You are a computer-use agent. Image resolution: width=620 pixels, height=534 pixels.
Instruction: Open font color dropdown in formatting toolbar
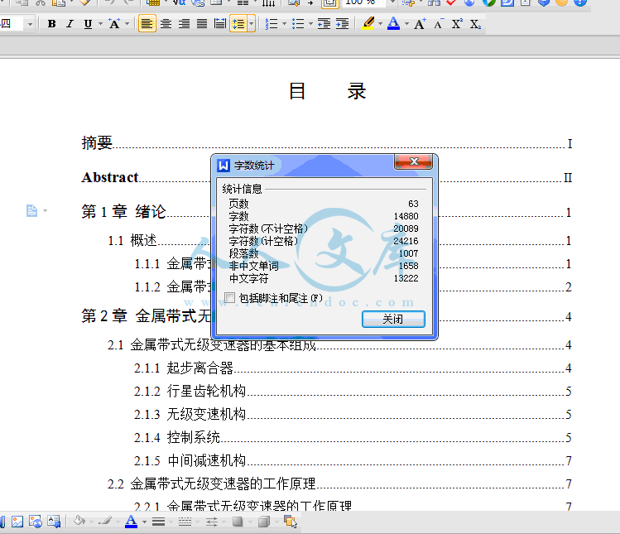pyautogui.click(x=406, y=24)
